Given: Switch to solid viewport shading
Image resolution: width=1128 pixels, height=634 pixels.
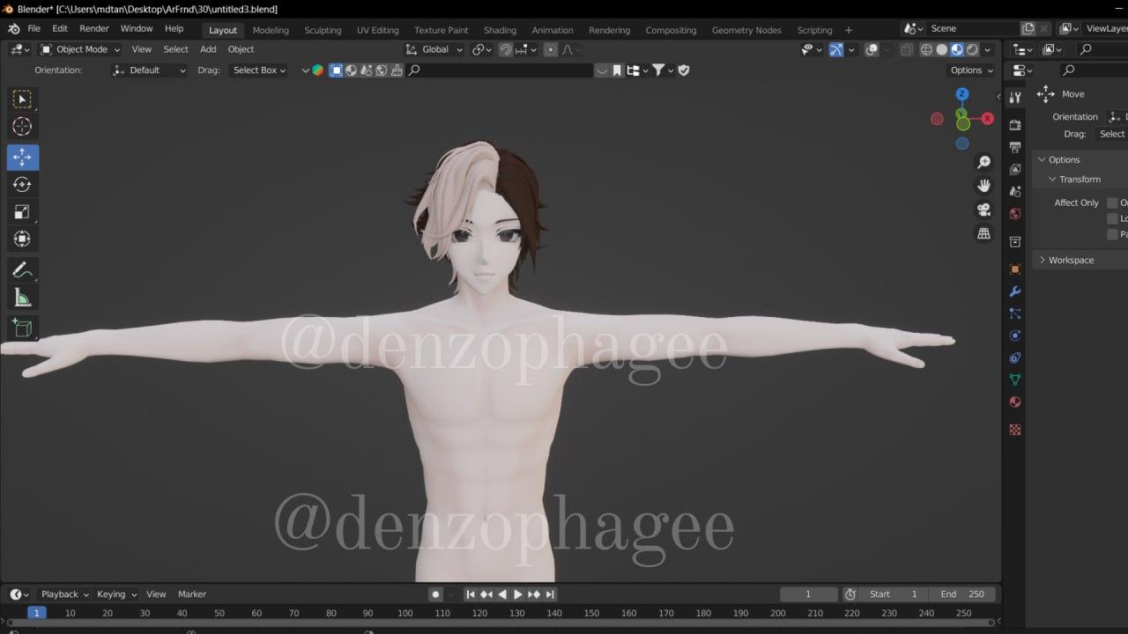Looking at the screenshot, I should point(941,50).
